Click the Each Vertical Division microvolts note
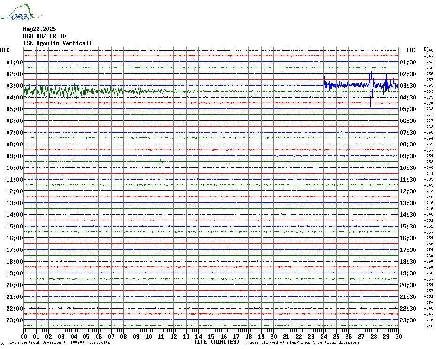 60,342
